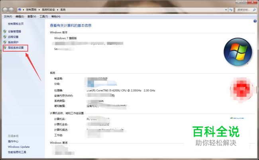The width and height of the screenshot is (259, 160).
Task: Click 系统和安全 breadcrumb segment
Action: point(48,10)
